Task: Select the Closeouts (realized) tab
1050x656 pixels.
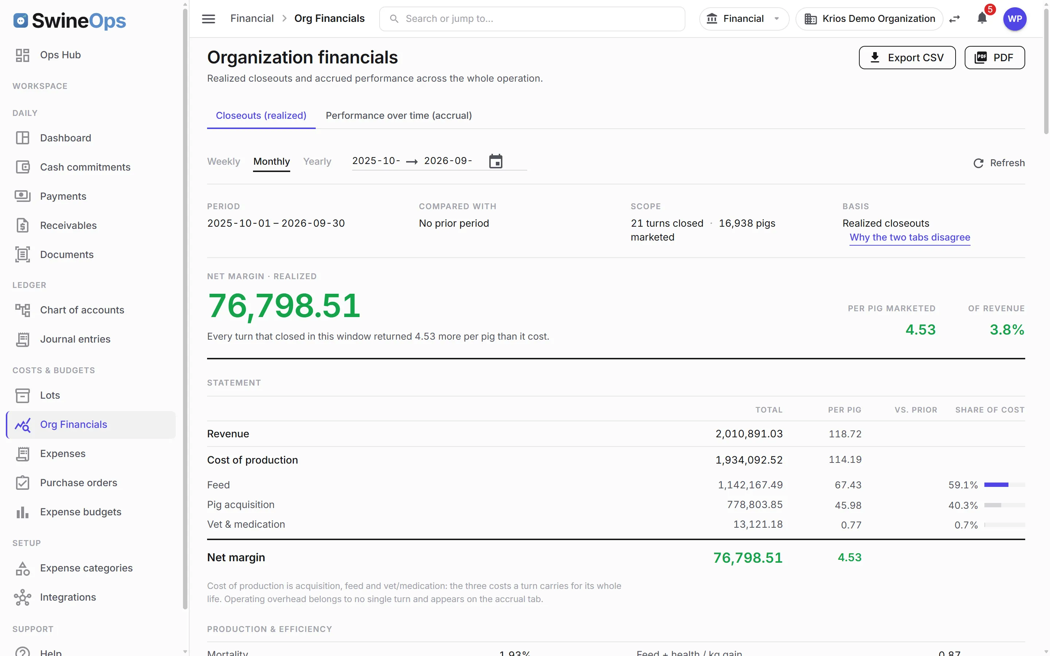Action: click(x=261, y=116)
